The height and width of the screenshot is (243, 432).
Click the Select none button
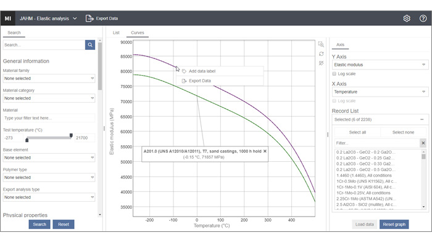pos(403,132)
